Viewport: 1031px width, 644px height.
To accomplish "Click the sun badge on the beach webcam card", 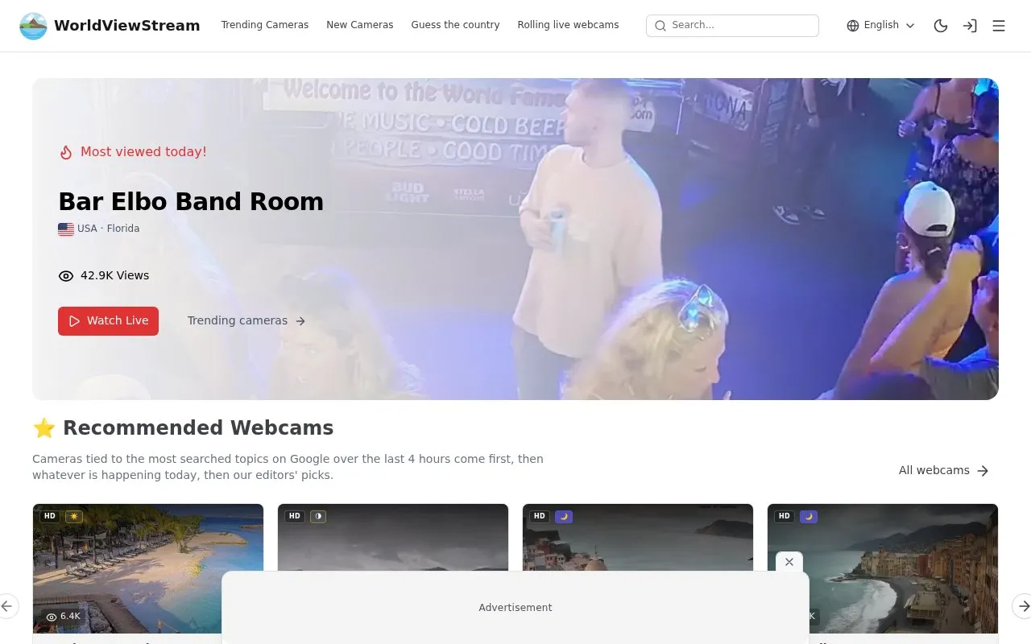I will (74, 516).
